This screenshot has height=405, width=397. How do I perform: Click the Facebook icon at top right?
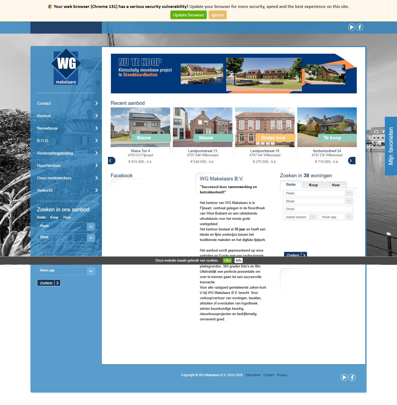pyautogui.click(x=359, y=27)
